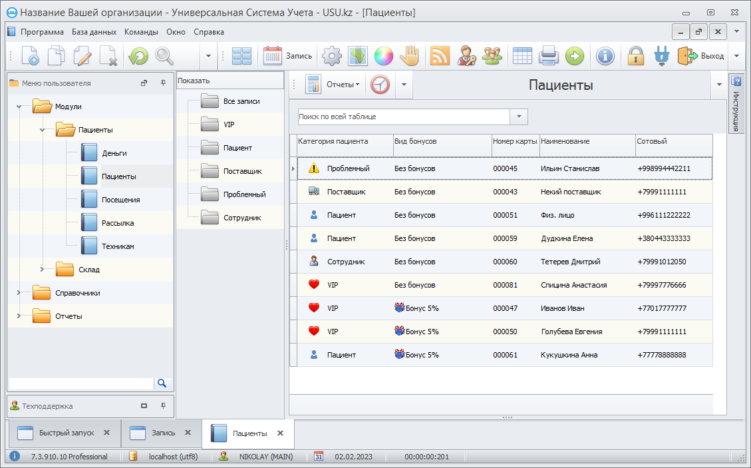Click the blue info icon
The height and width of the screenshot is (468, 751).
(x=605, y=57)
